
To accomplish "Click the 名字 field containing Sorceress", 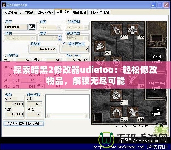I will click(16, 27).
